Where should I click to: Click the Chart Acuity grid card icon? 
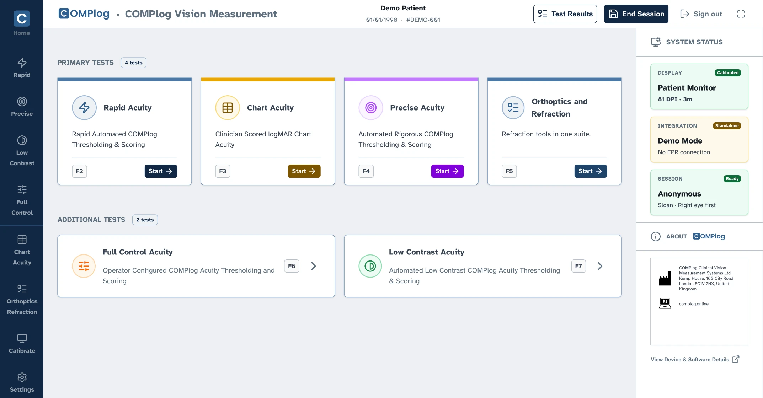pos(228,108)
